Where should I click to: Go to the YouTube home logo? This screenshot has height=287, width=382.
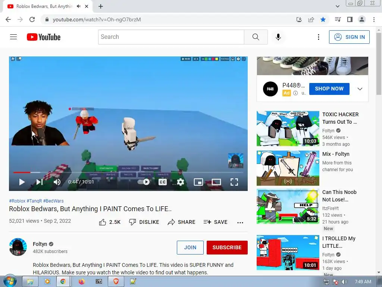click(44, 37)
